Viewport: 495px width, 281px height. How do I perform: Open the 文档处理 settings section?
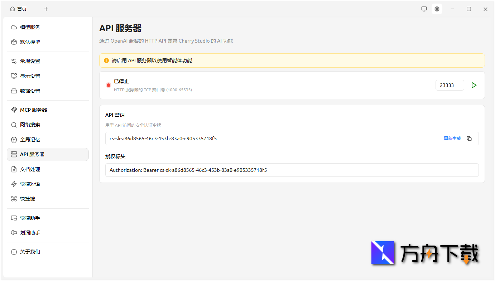(x=30, y=169)
